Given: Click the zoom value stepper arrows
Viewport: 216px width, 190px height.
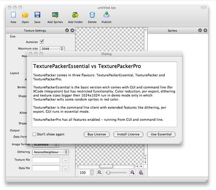Looking at the screenshot, I should click(92, 172).
